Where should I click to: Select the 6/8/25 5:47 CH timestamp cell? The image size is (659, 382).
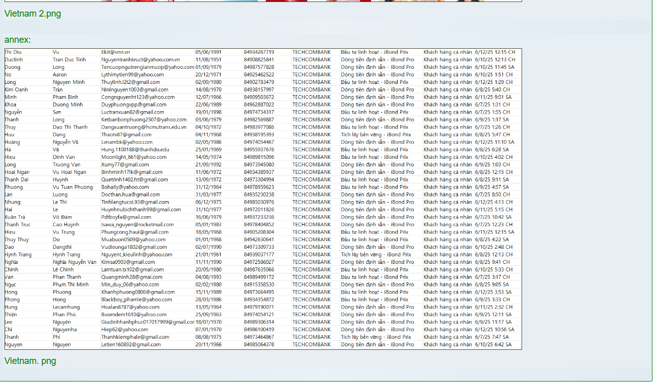(x=492, y=135)
